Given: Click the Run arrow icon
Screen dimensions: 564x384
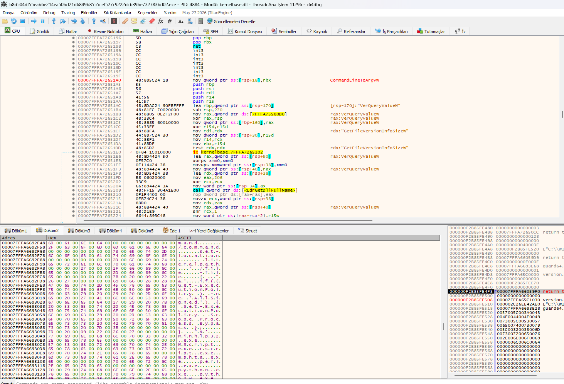Looking at the screenshot, I should click(x=34, y=21).
